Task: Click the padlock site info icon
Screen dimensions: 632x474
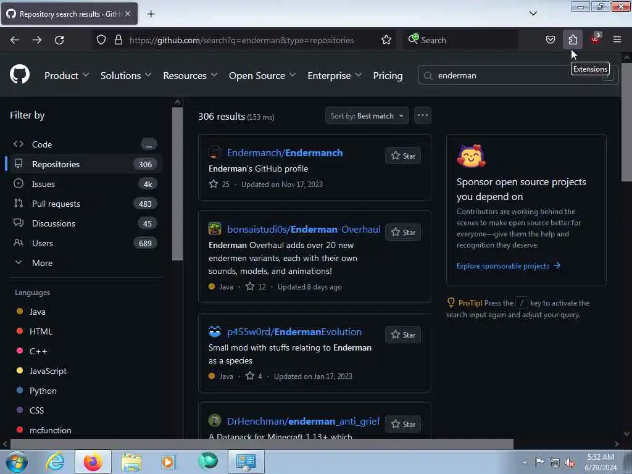Action: point(118,39)
